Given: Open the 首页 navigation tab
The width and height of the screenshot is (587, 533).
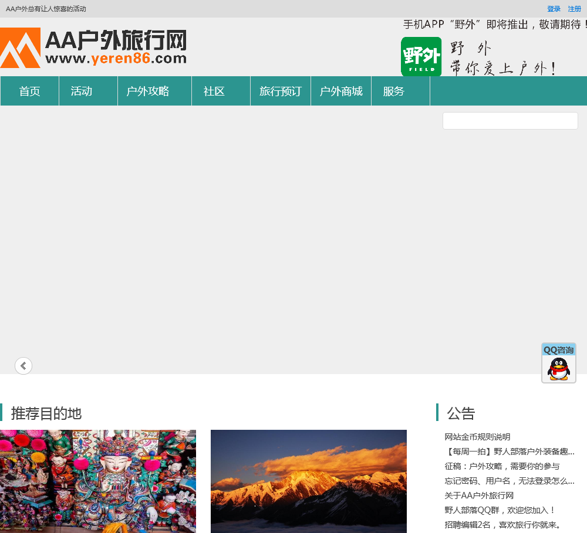Looking at the screenshot, I should point(29,91).
